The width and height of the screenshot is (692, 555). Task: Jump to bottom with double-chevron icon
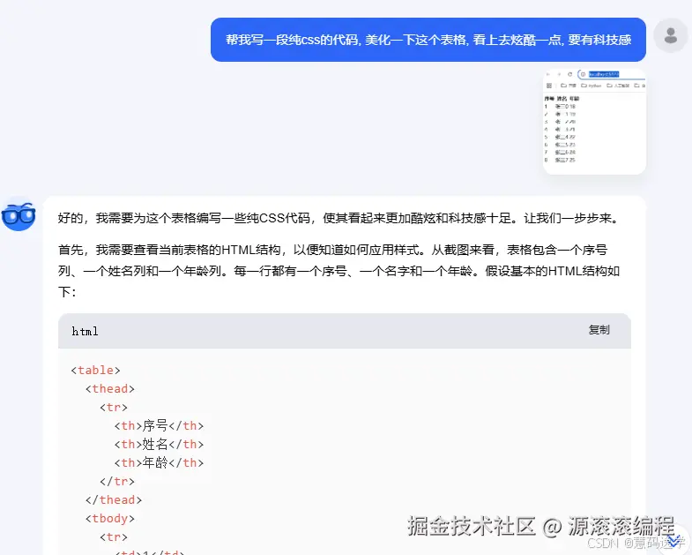coord(673,540)
